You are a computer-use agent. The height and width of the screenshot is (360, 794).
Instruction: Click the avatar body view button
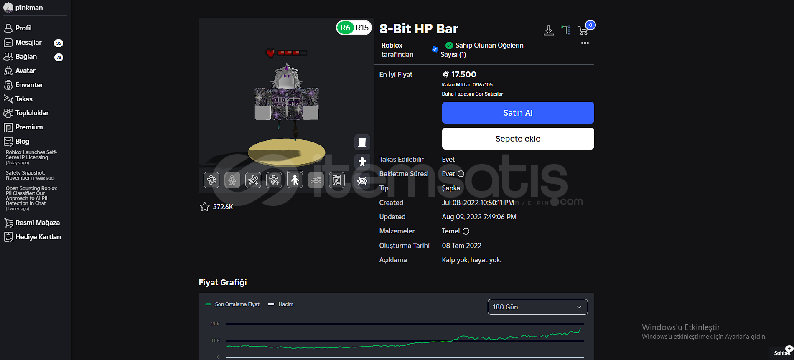[x=362, y=162]
